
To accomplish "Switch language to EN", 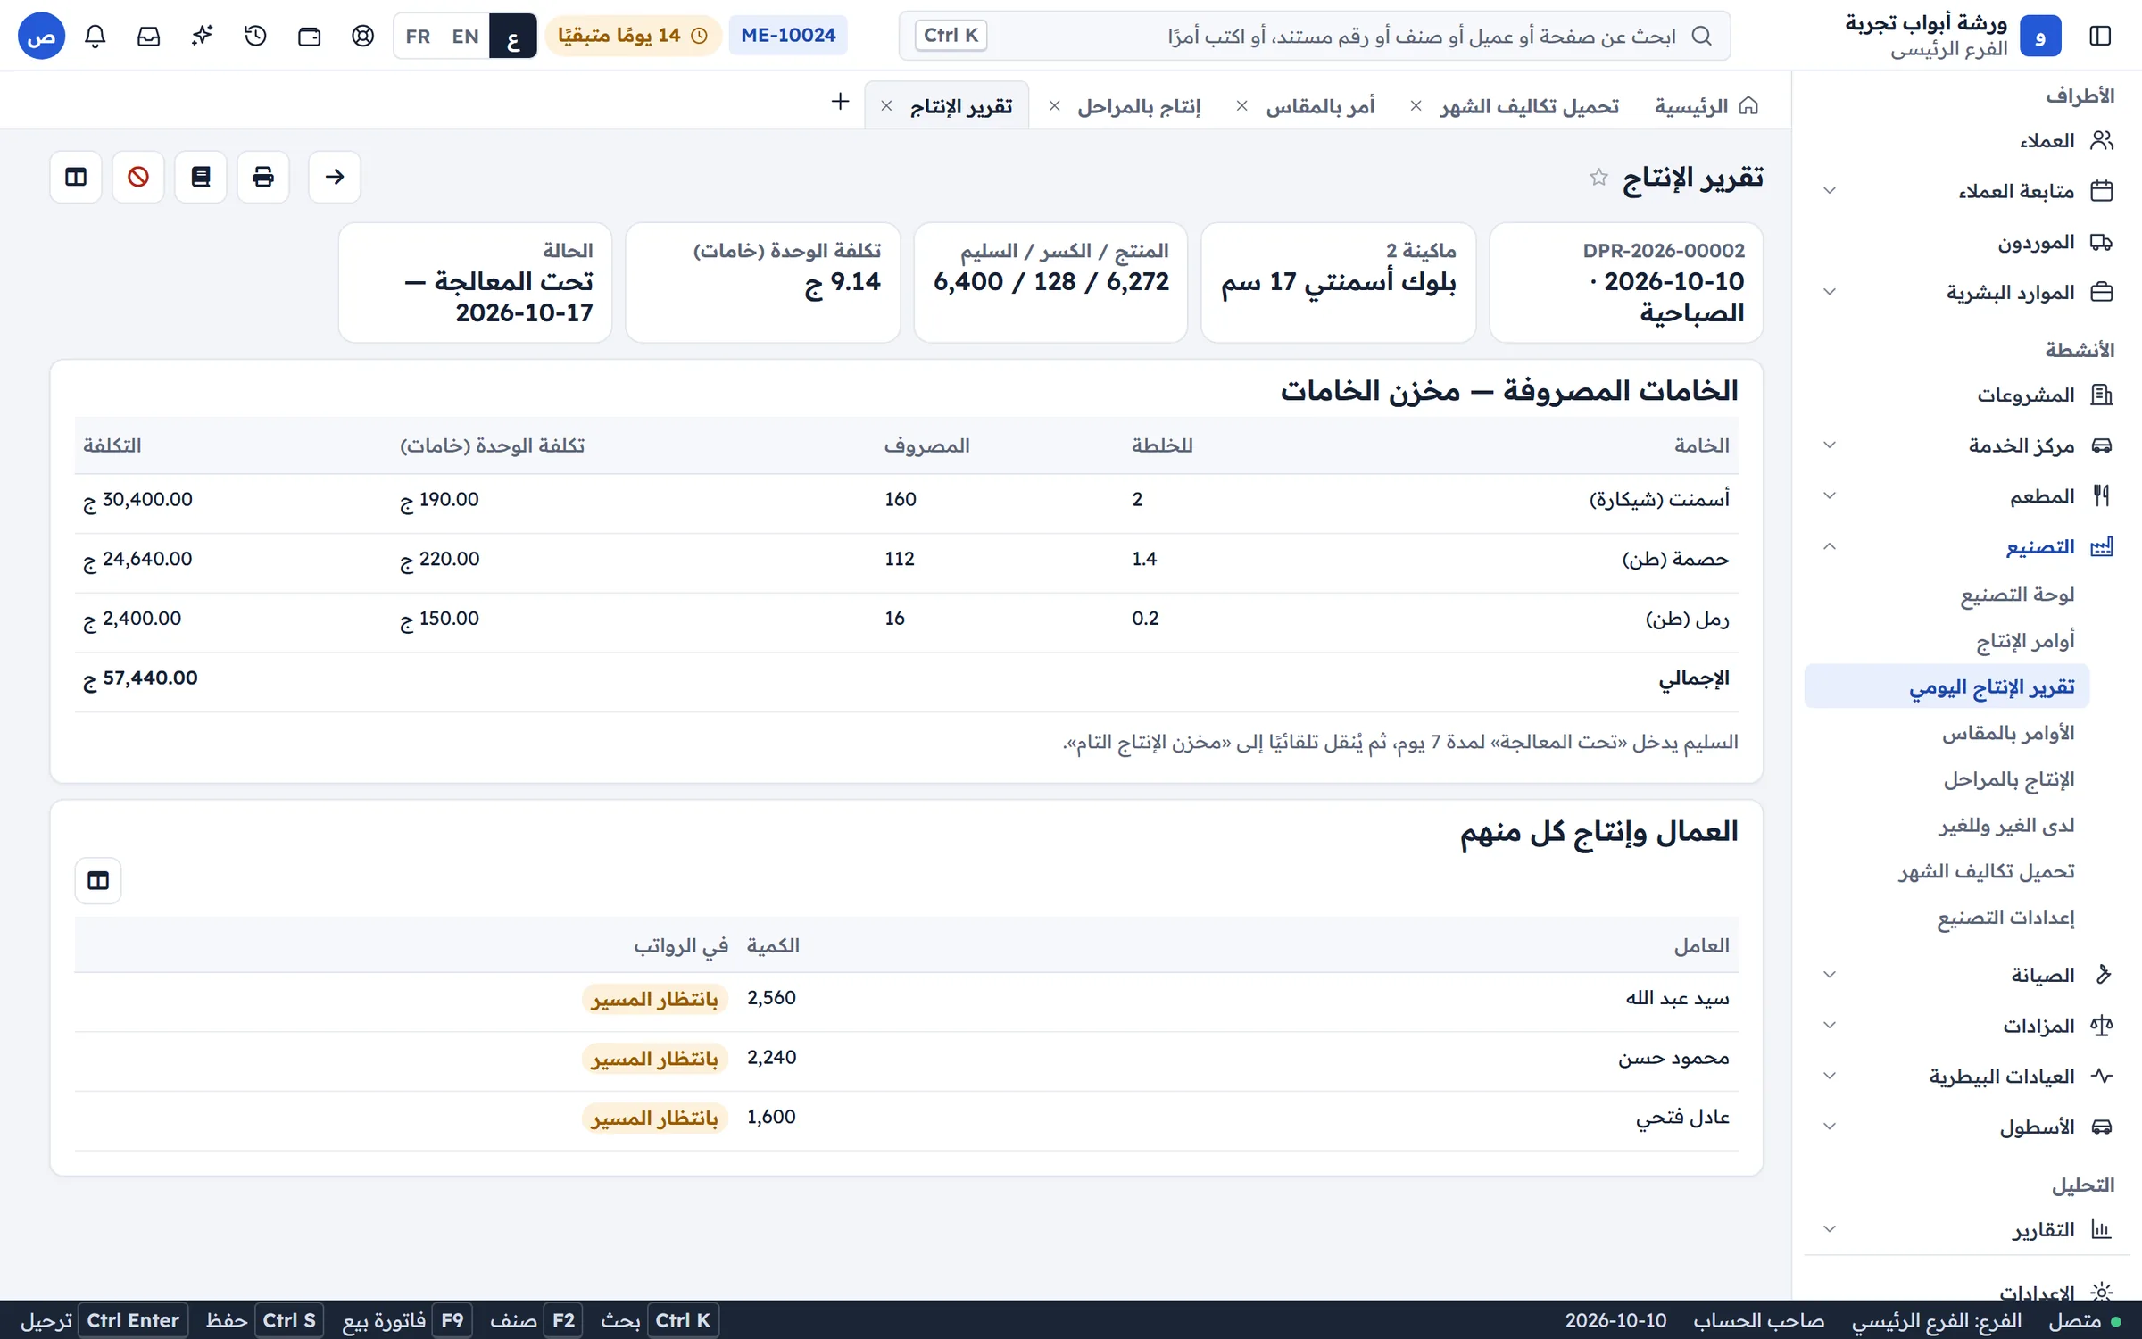I will (x=465, y=36).
